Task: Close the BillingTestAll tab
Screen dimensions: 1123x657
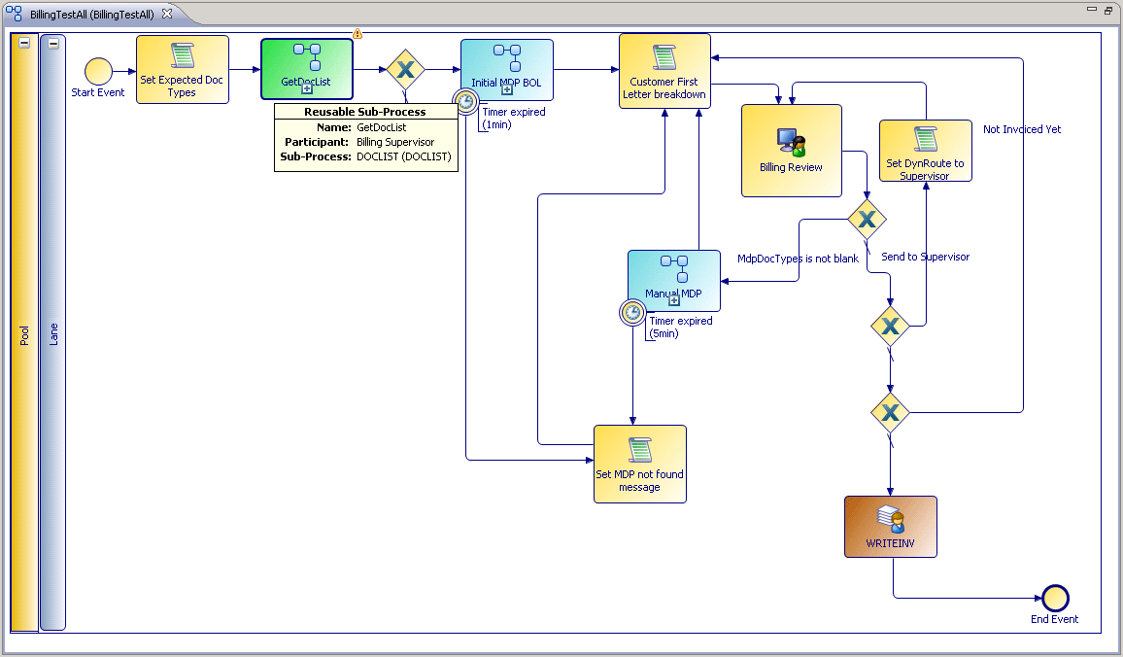Action: pyautogui.click(x=166, y=15)
